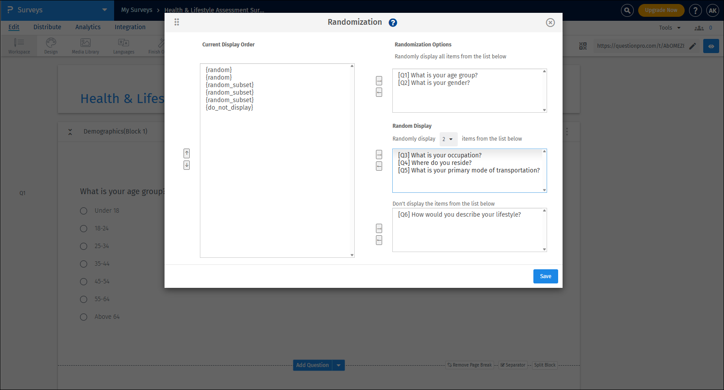Screen dimensions: 724x390
Task: Open the team collaborators icon
Action: tap(699, 28)
